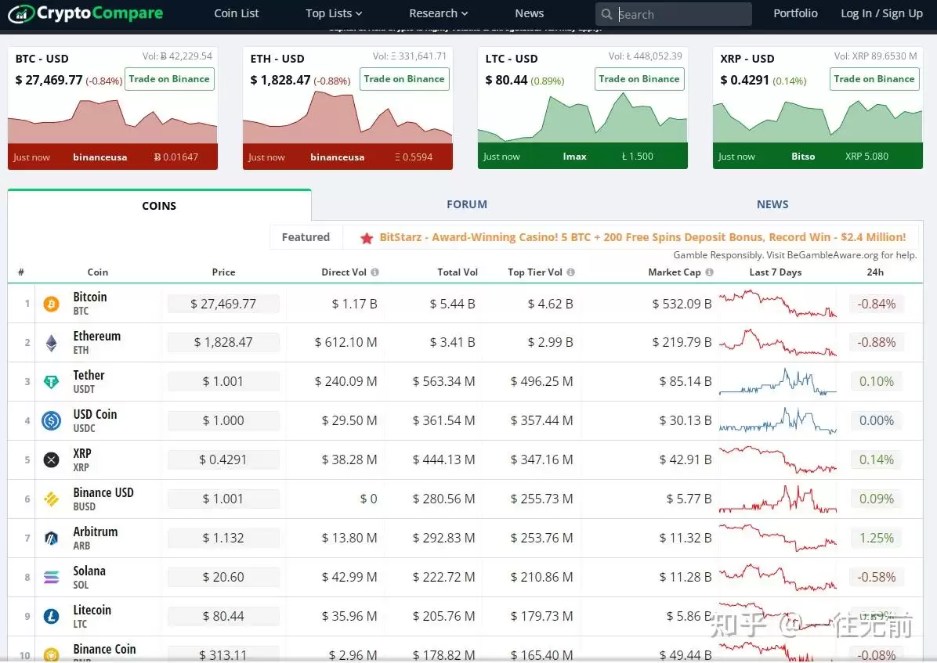Expand the Top Lists dropdown menu

point(334,13)
